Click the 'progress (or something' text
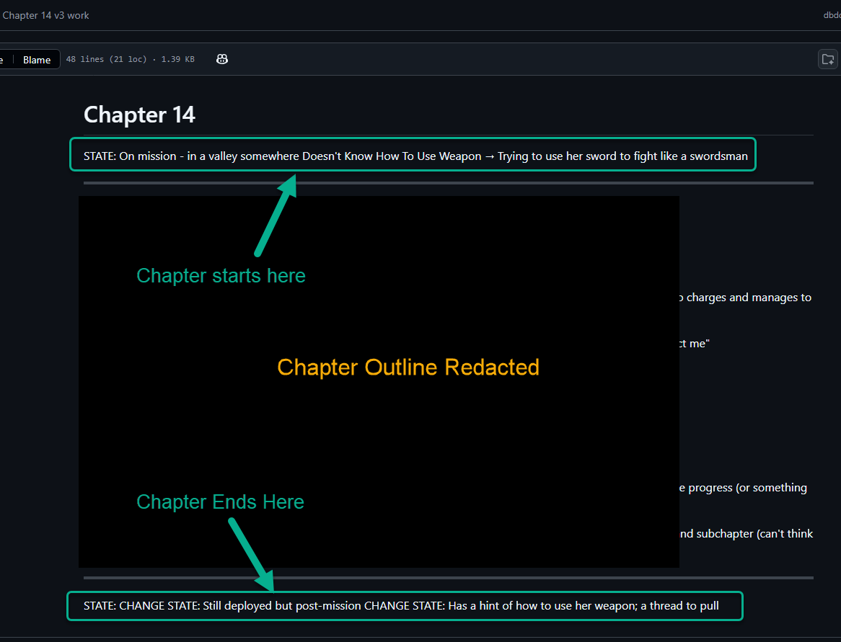Viewport: 841px width, 642px height. (x=747, y=488)
